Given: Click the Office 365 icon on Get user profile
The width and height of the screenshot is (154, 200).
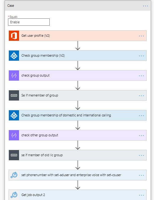Looking at the screenshot, I should point(14,36).
